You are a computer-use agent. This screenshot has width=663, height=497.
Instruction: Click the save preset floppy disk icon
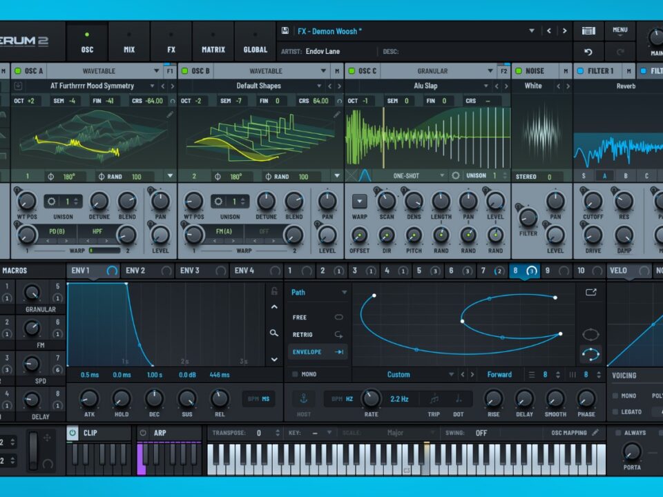point(285,31)
